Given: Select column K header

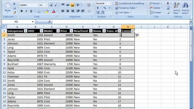Looking at the screenshot, I should tap(168, 27).
